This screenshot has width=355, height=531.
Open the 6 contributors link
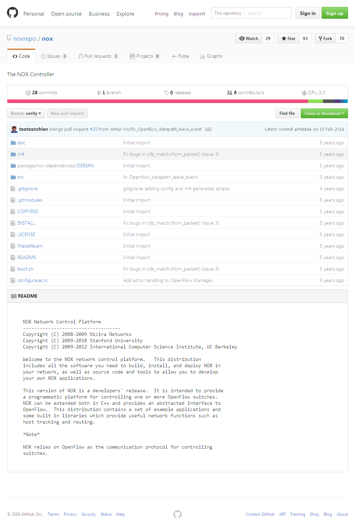point(245,92)
